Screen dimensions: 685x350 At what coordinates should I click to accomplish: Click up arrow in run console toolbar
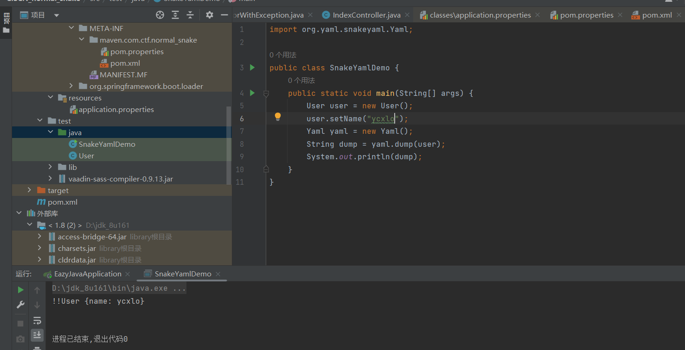[x=38, y=290]
